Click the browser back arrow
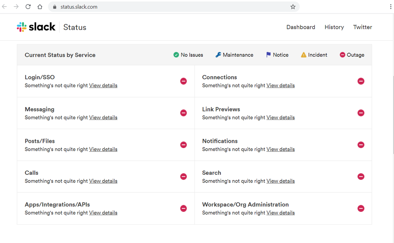 5,7
